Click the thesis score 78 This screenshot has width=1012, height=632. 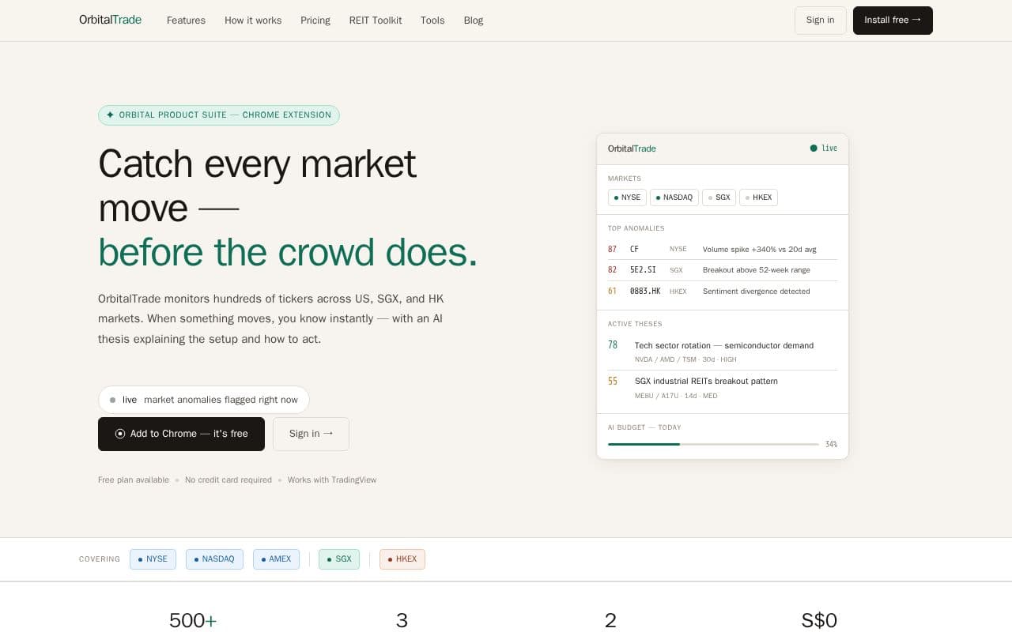click(x=613, y=345)
